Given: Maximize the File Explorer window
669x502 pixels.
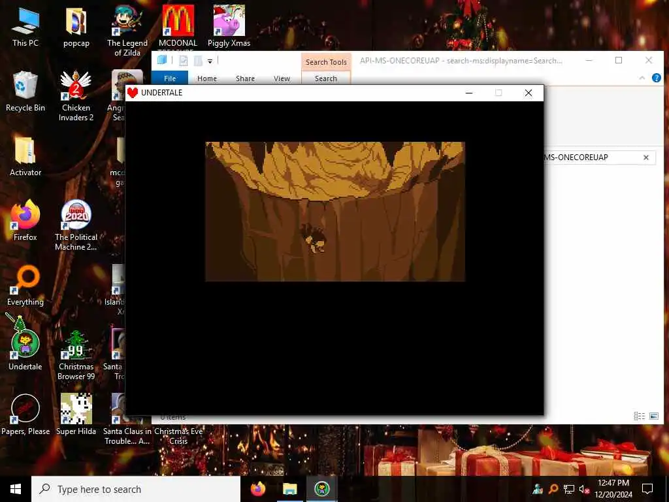Looking at the screenshot, I should click(x=619, y=60).
